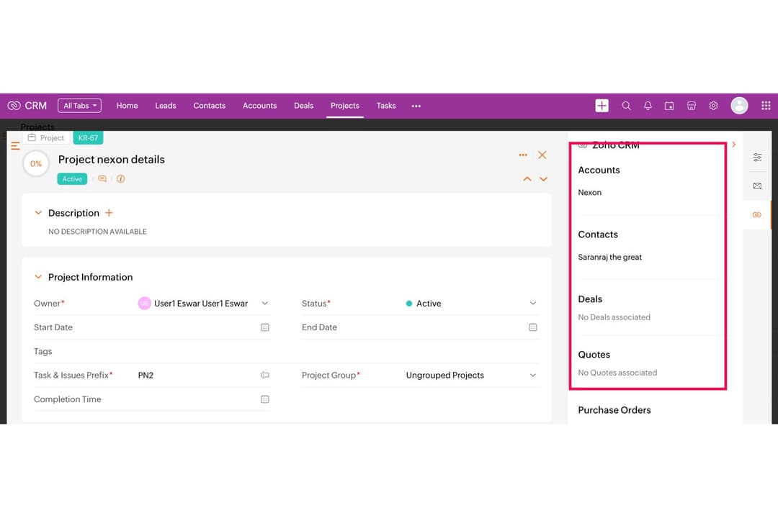778x518 pixels.
Task: Go to the Tasks tab
Action: click(x=386, y=106)
